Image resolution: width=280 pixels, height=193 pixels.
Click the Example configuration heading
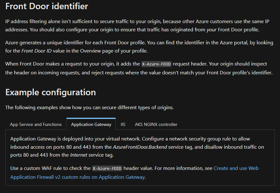point(51,92)
